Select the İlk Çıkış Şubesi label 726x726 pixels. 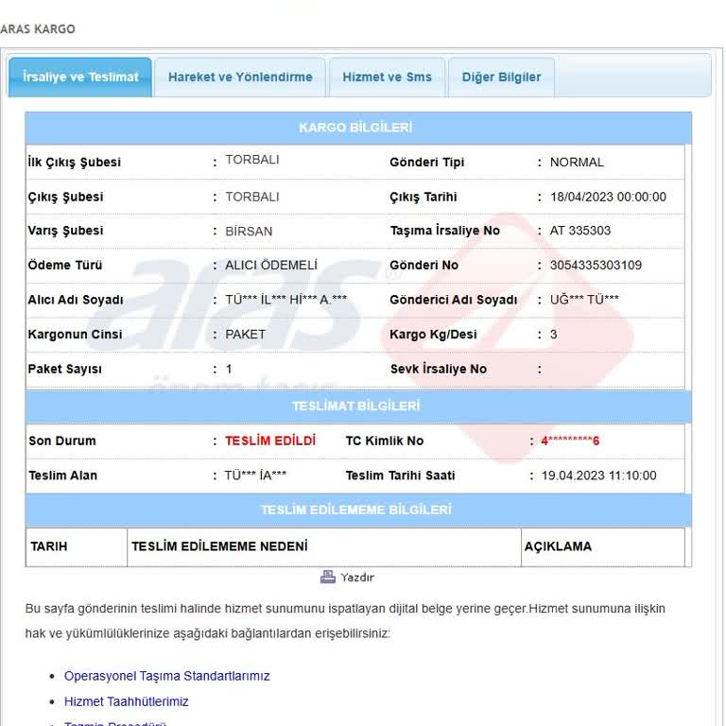(74, 162)
